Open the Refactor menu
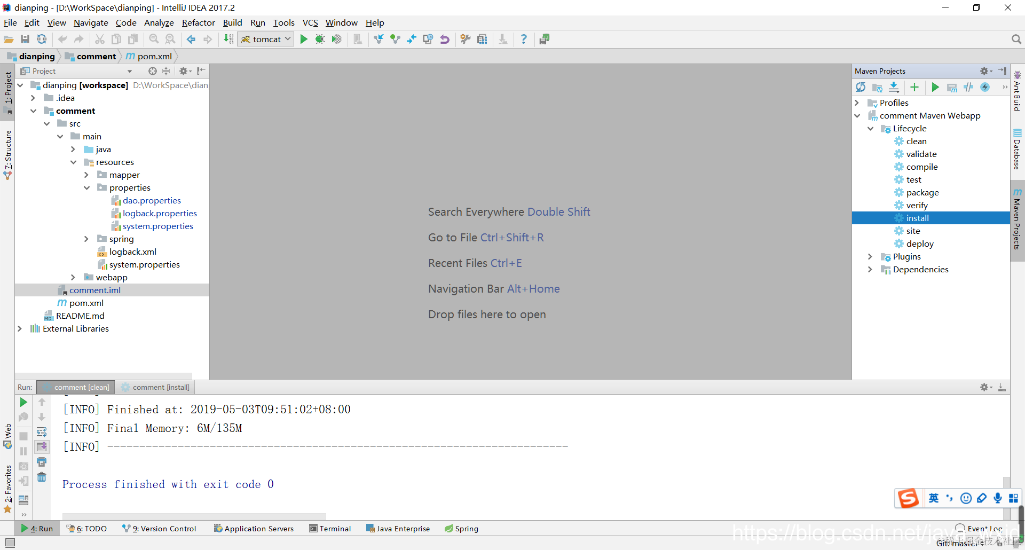The width and height of the screenshot is (1025, 550). click(x=198, y=22)
